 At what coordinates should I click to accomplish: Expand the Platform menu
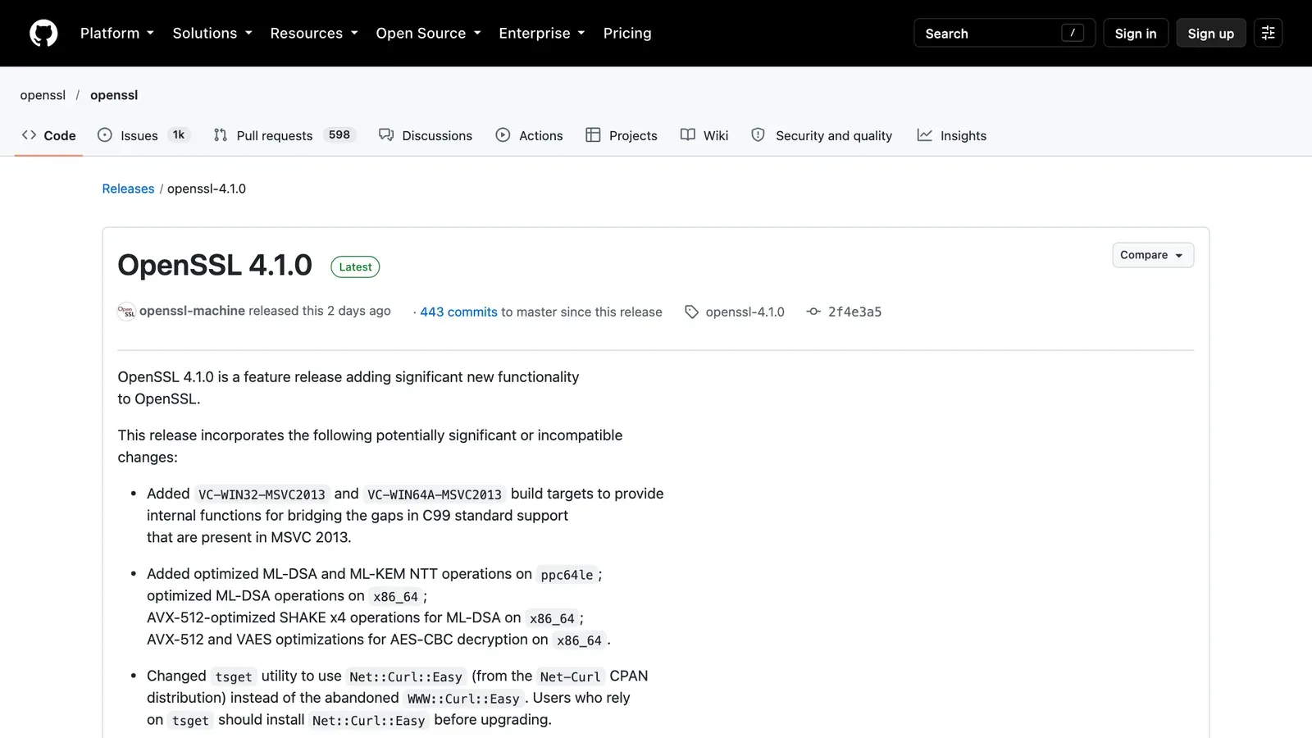coord(117,34)
